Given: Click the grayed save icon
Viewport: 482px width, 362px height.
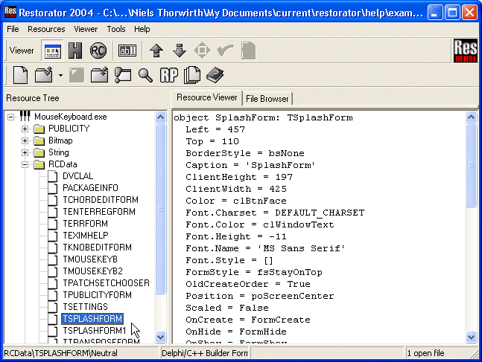Looking at the screenshot, I should coord(76,76).
